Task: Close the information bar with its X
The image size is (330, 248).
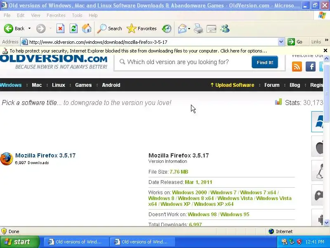Action: (325, 50)
